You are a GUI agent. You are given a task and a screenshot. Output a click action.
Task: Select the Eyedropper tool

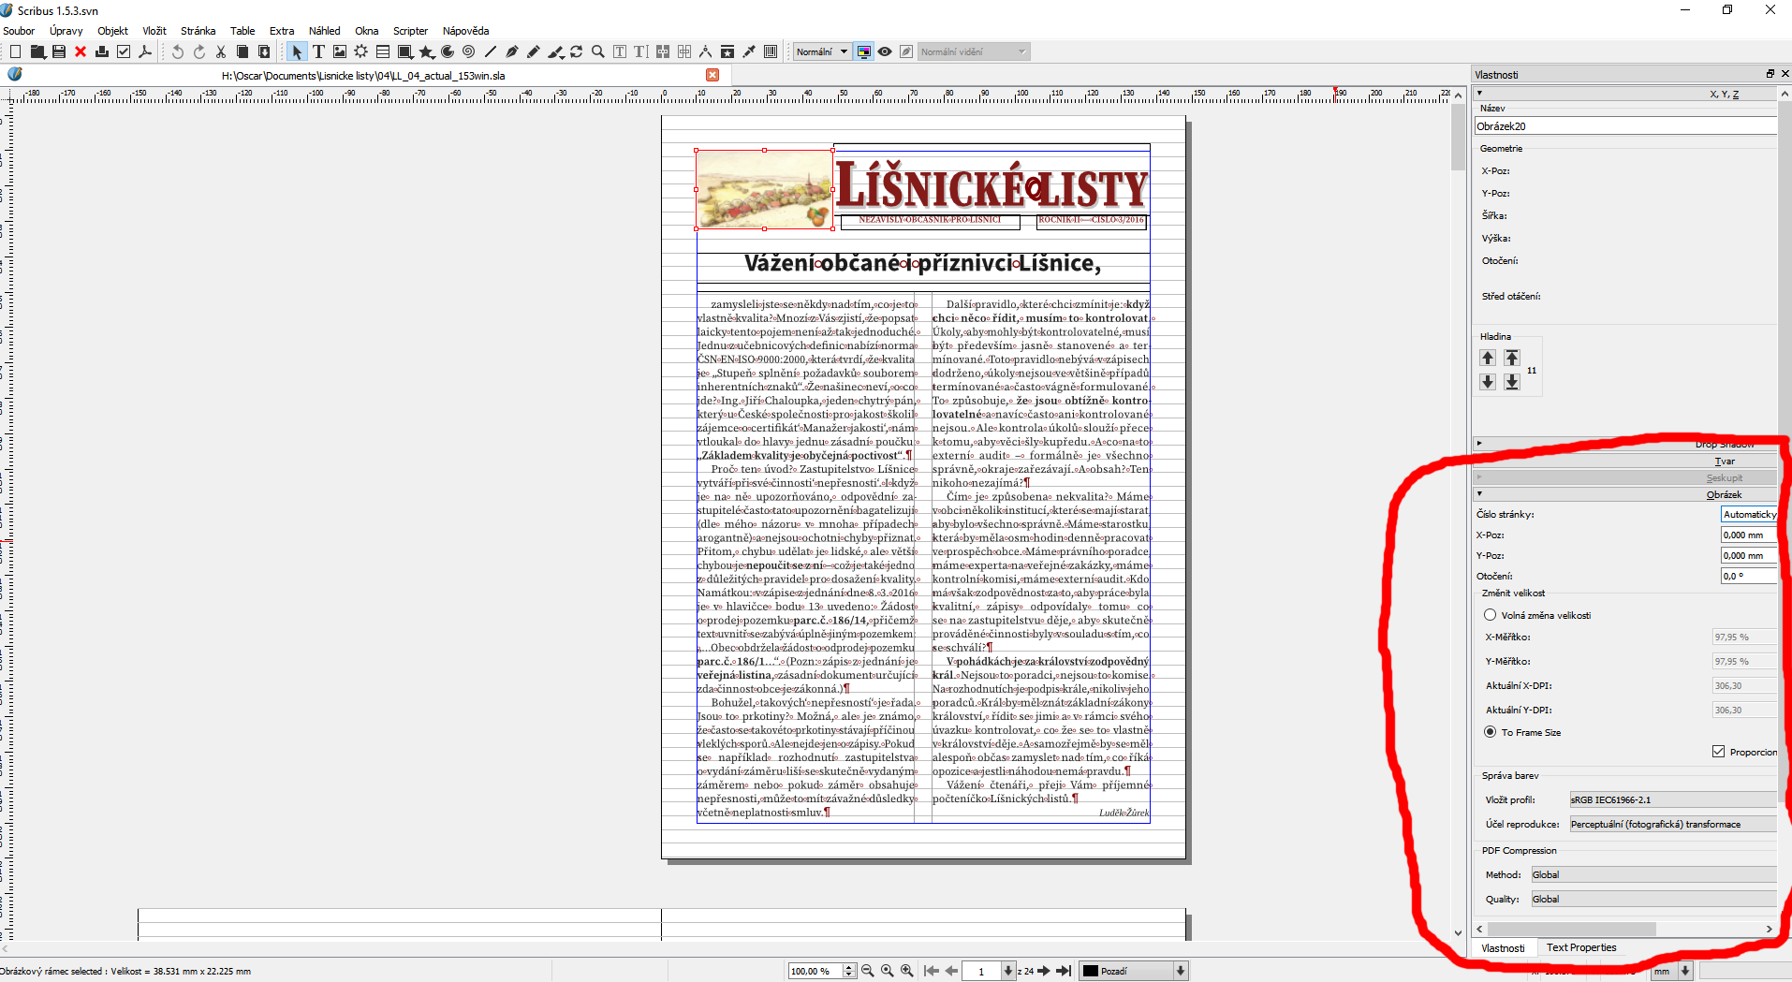748,52
